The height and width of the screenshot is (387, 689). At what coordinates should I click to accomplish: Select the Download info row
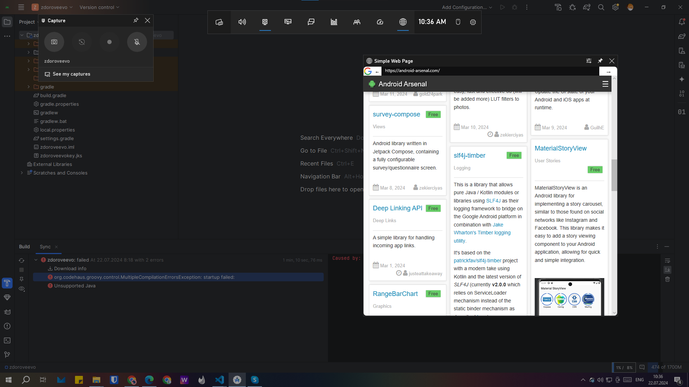[x=70, y=269]
